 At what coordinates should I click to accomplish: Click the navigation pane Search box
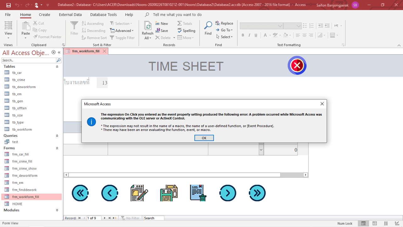click(29, 60)
